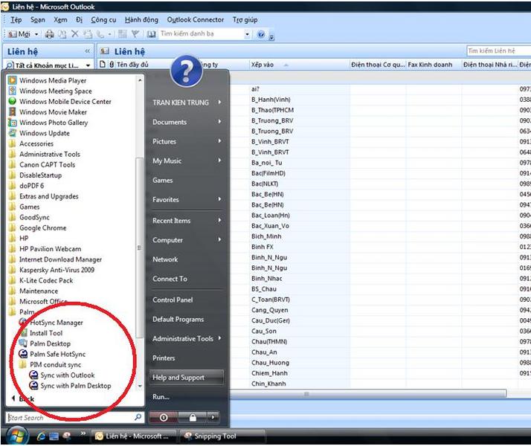Expand the shutdown options arrow
The image size is (531, 446).
(213, 418)
